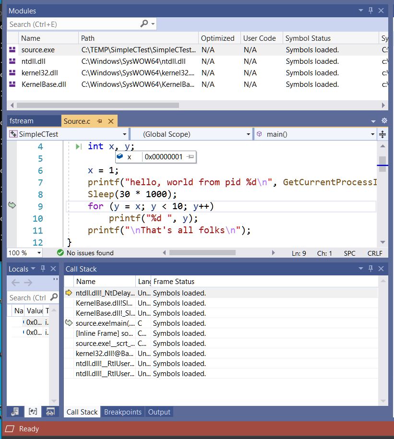Viewport: 394px width, 439px height.
Task: Click the ntdll.dll module icon
Action: coord(12,61)
